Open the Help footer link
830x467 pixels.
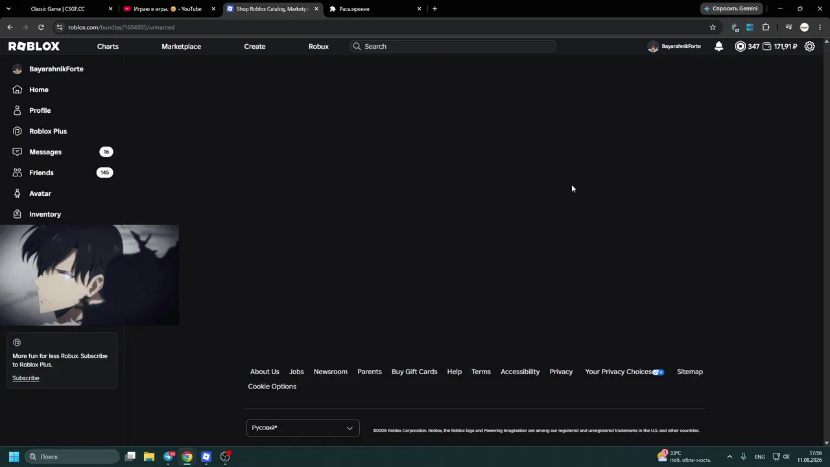click(455, 372)
